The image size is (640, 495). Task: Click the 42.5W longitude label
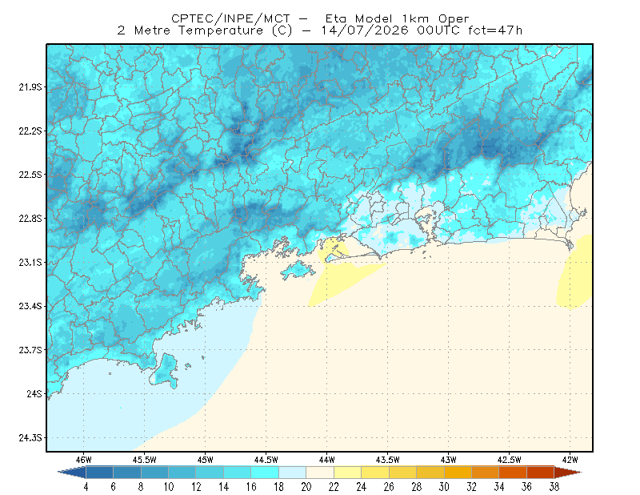(x=510, y=460)
